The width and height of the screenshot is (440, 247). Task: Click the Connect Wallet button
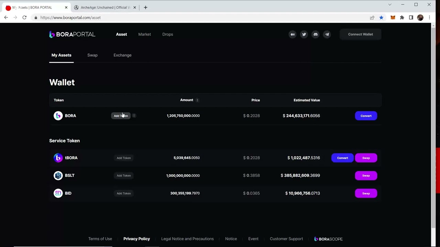point(360,34)
